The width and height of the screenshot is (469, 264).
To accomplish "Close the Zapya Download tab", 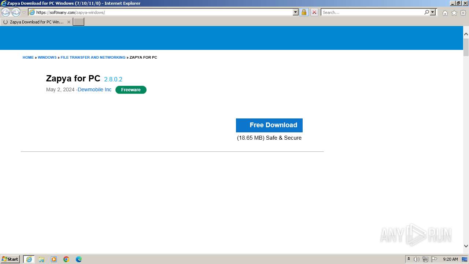I will point(69,22).
